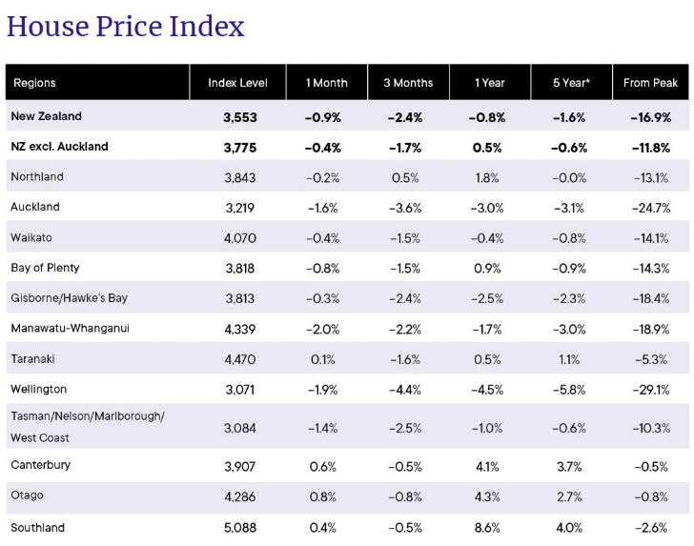Viewport: 694px width, 546px height.
Task: Select the Regions column header
Action: 34,83
